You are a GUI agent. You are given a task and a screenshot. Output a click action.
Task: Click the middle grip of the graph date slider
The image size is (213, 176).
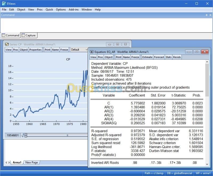(67, 135)
